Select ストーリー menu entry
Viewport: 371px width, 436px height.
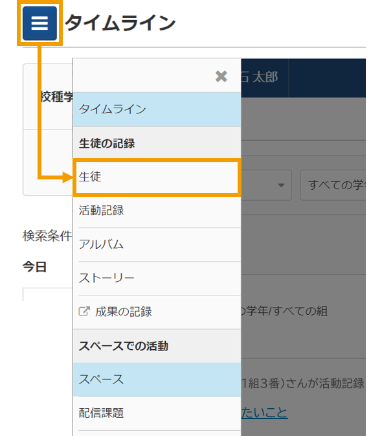tap(157, 278)
